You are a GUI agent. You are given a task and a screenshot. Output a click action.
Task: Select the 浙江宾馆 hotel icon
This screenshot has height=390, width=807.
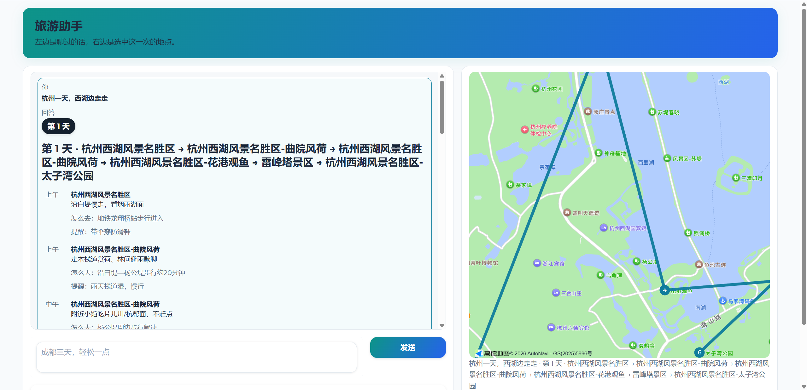coord(537,263)
